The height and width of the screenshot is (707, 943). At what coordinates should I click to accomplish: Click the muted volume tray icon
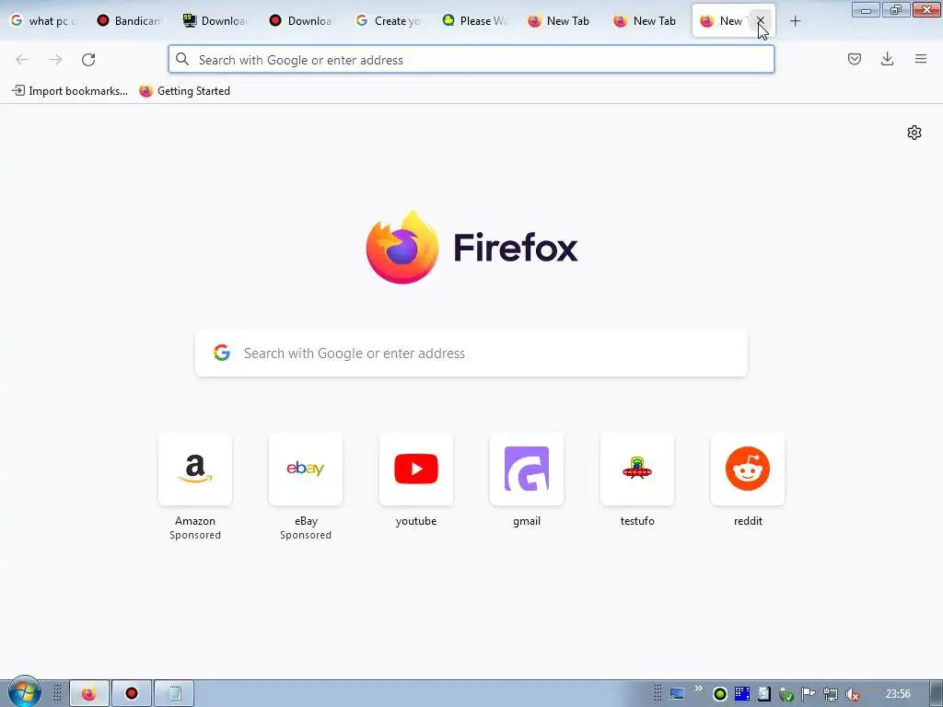point(852,695)
